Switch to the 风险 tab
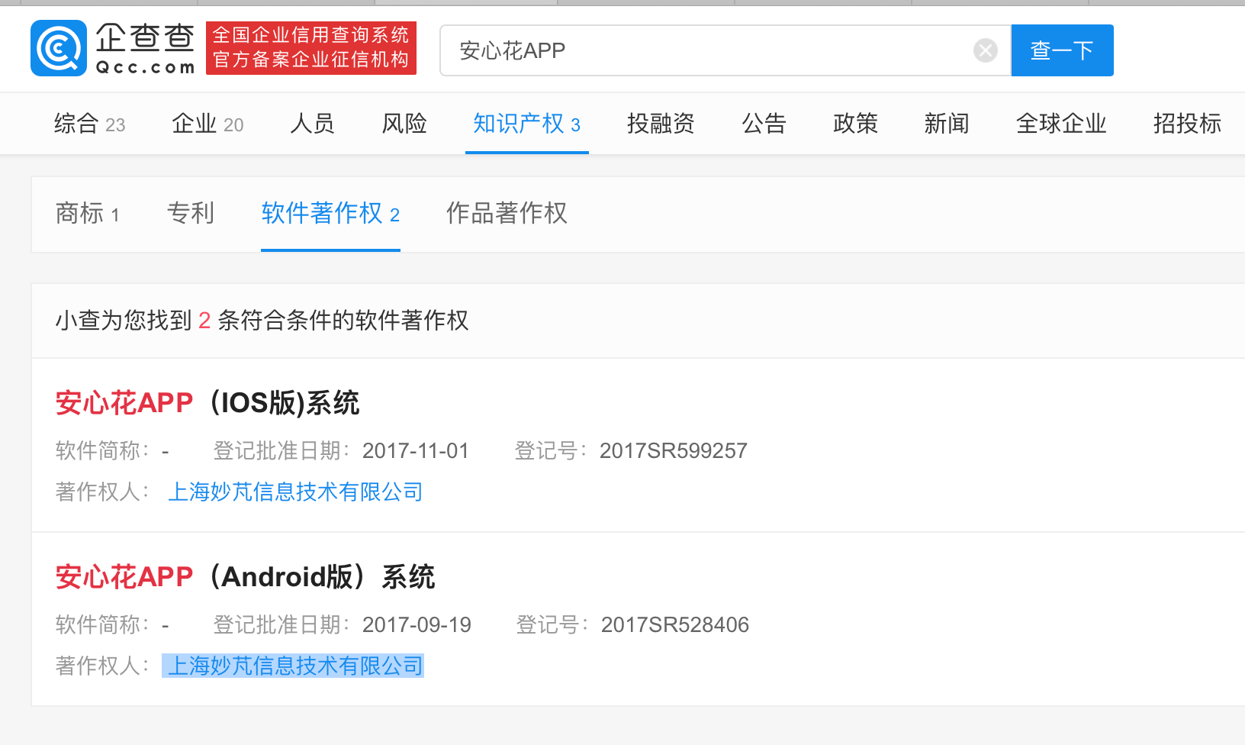This screenshot has width=1245, height=745. point(404,124)
